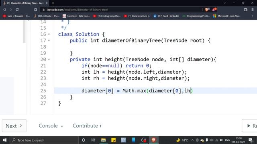The image size is (257, 144).
Task: Open the Console dropdown
Action: pos(51,126)
